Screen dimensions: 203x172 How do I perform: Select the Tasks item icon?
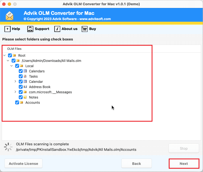(25, 77)
